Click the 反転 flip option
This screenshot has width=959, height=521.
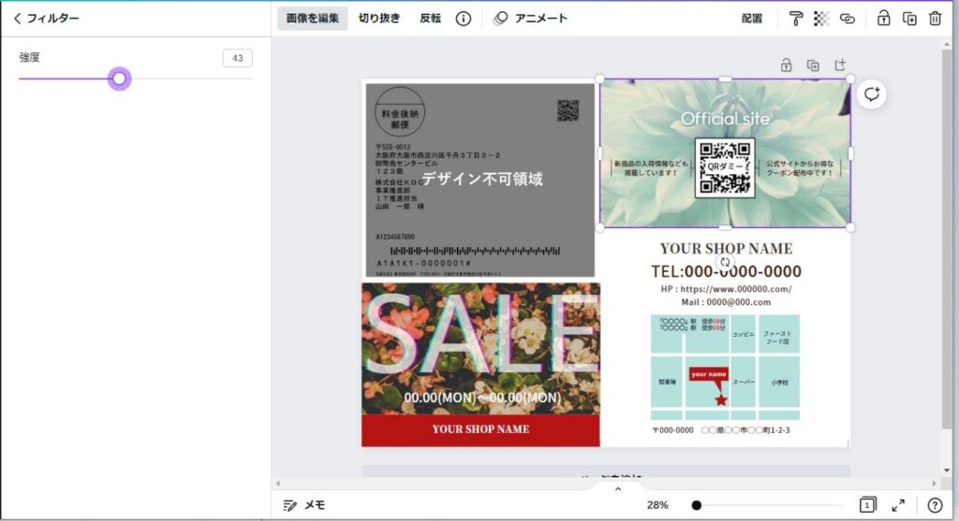(x=430, y=19)
